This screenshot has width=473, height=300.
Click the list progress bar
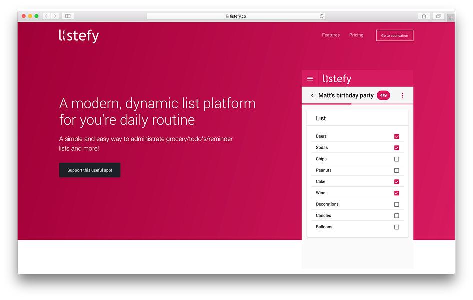click(357, 104)
